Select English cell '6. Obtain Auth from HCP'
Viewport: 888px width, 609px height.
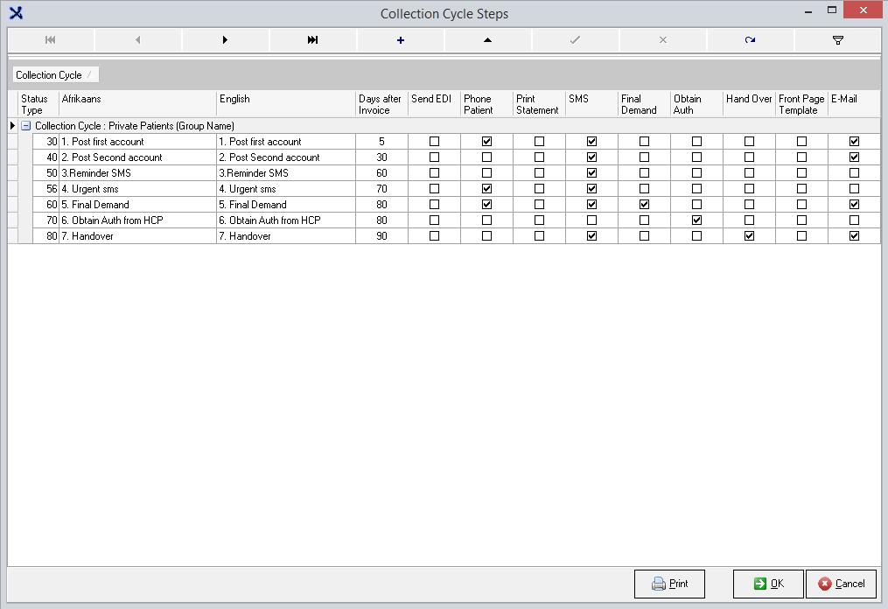click(x=286, y=220)
